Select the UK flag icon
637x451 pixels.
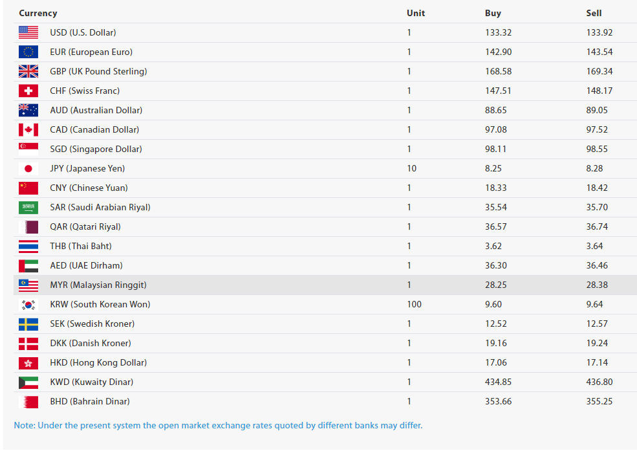(x=28, y=72)
